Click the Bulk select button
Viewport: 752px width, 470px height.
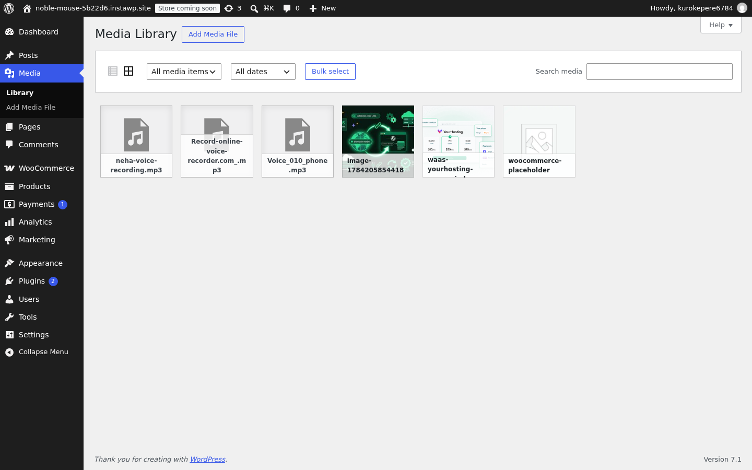(x=330, y=72)
